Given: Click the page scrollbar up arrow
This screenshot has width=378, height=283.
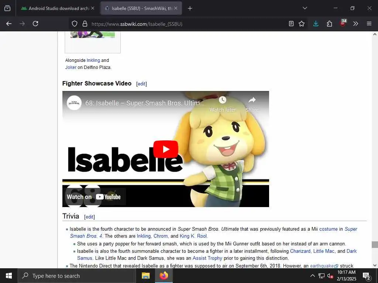Looking at the screenshot, I should point(375,34).
